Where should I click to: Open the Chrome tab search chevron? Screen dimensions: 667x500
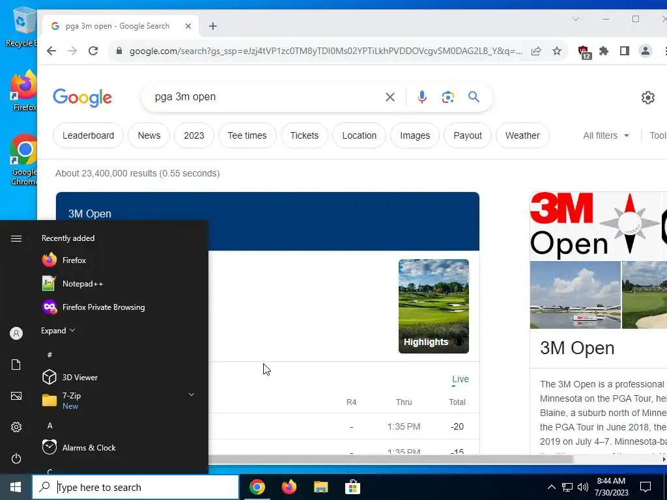coord(576,19)
